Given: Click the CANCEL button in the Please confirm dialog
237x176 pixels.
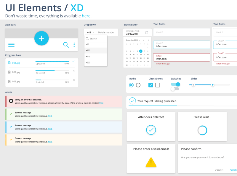Looking at the screenshot, I should pyautogui.click(x=219, y=170).
